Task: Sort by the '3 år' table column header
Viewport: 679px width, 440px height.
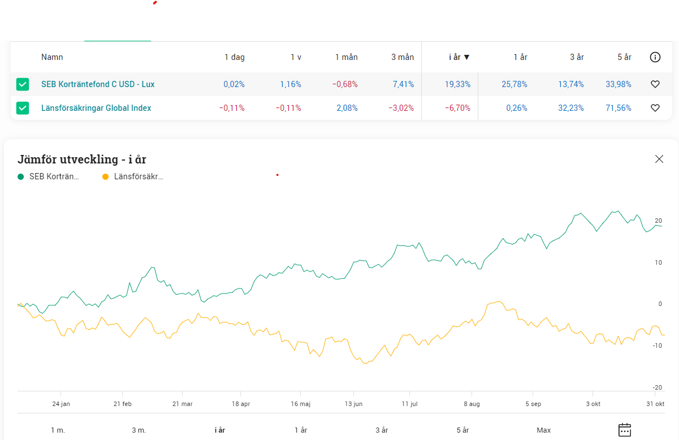Action: click(x=577, y=57)
